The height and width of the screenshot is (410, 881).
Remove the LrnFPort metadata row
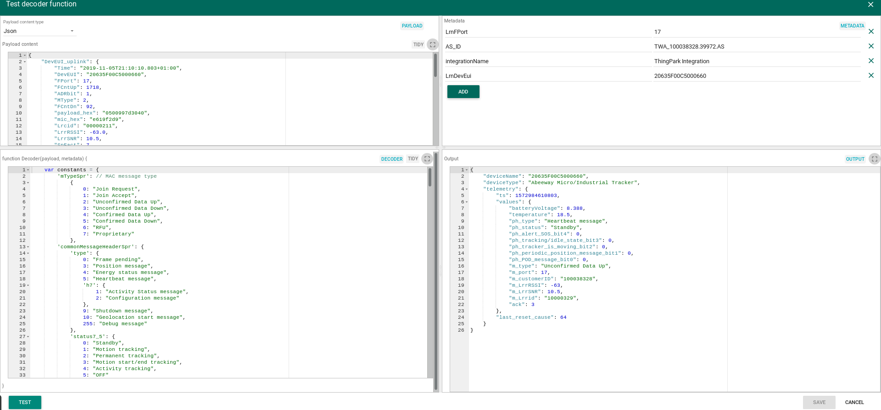point(871,32)
